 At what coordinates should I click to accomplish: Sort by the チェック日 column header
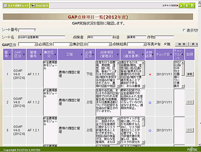coord(164,54)
